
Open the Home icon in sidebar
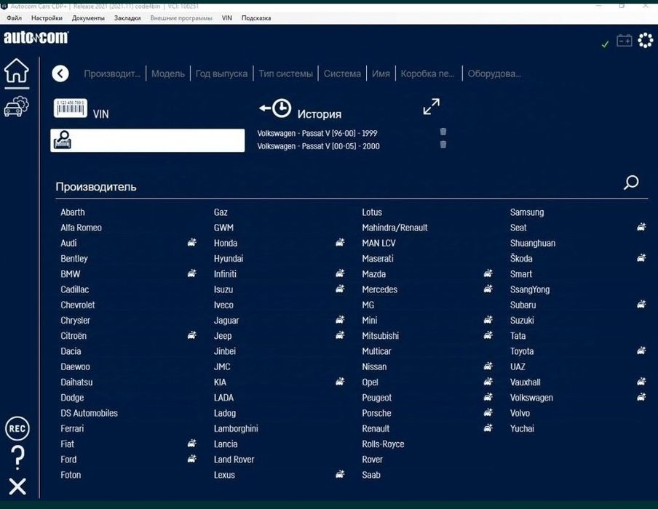click(17, 71)
